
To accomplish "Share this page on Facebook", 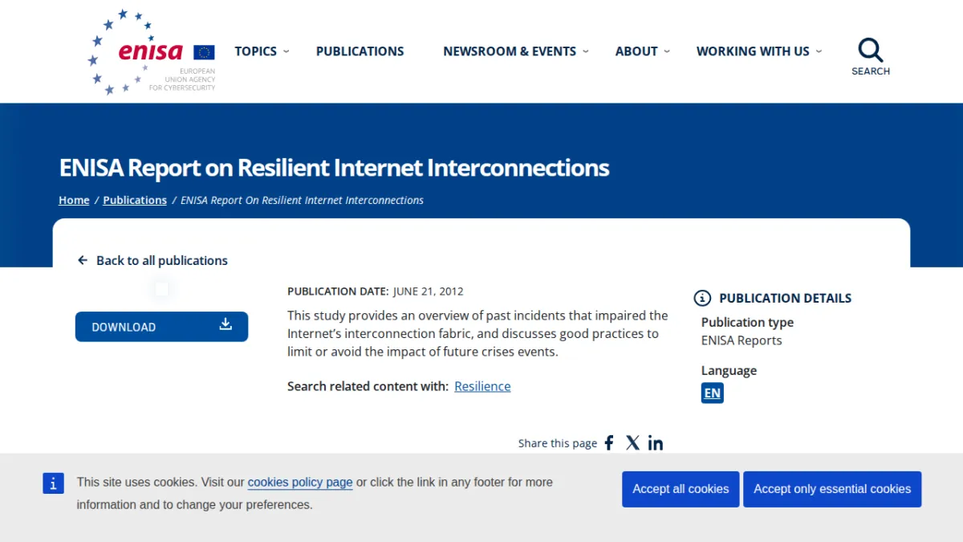I will click(609, 443).
